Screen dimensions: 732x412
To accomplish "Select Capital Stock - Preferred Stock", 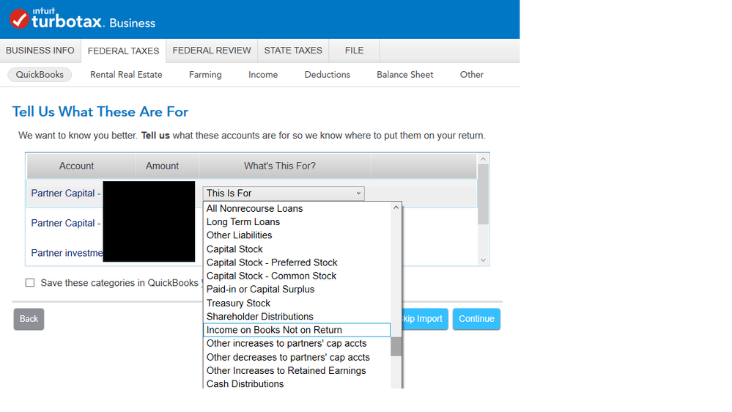I will [x=297, y=262].
